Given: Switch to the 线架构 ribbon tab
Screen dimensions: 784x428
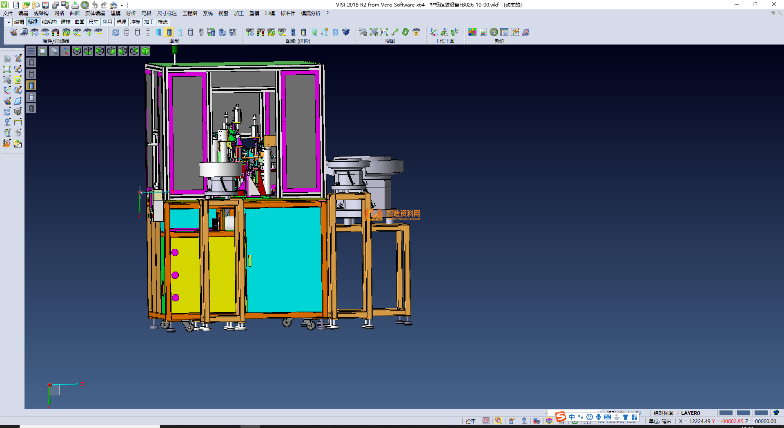Looking at the screenshot, I should (x=49, y=22).
